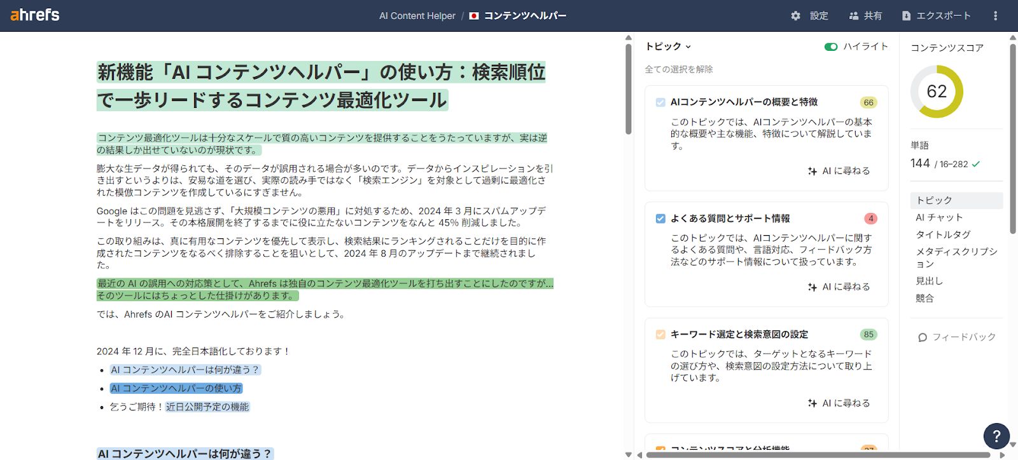The height and width of the screenshot is (460, 1018).
Task: Click エクスポート button
Action: tap(937, 16)
